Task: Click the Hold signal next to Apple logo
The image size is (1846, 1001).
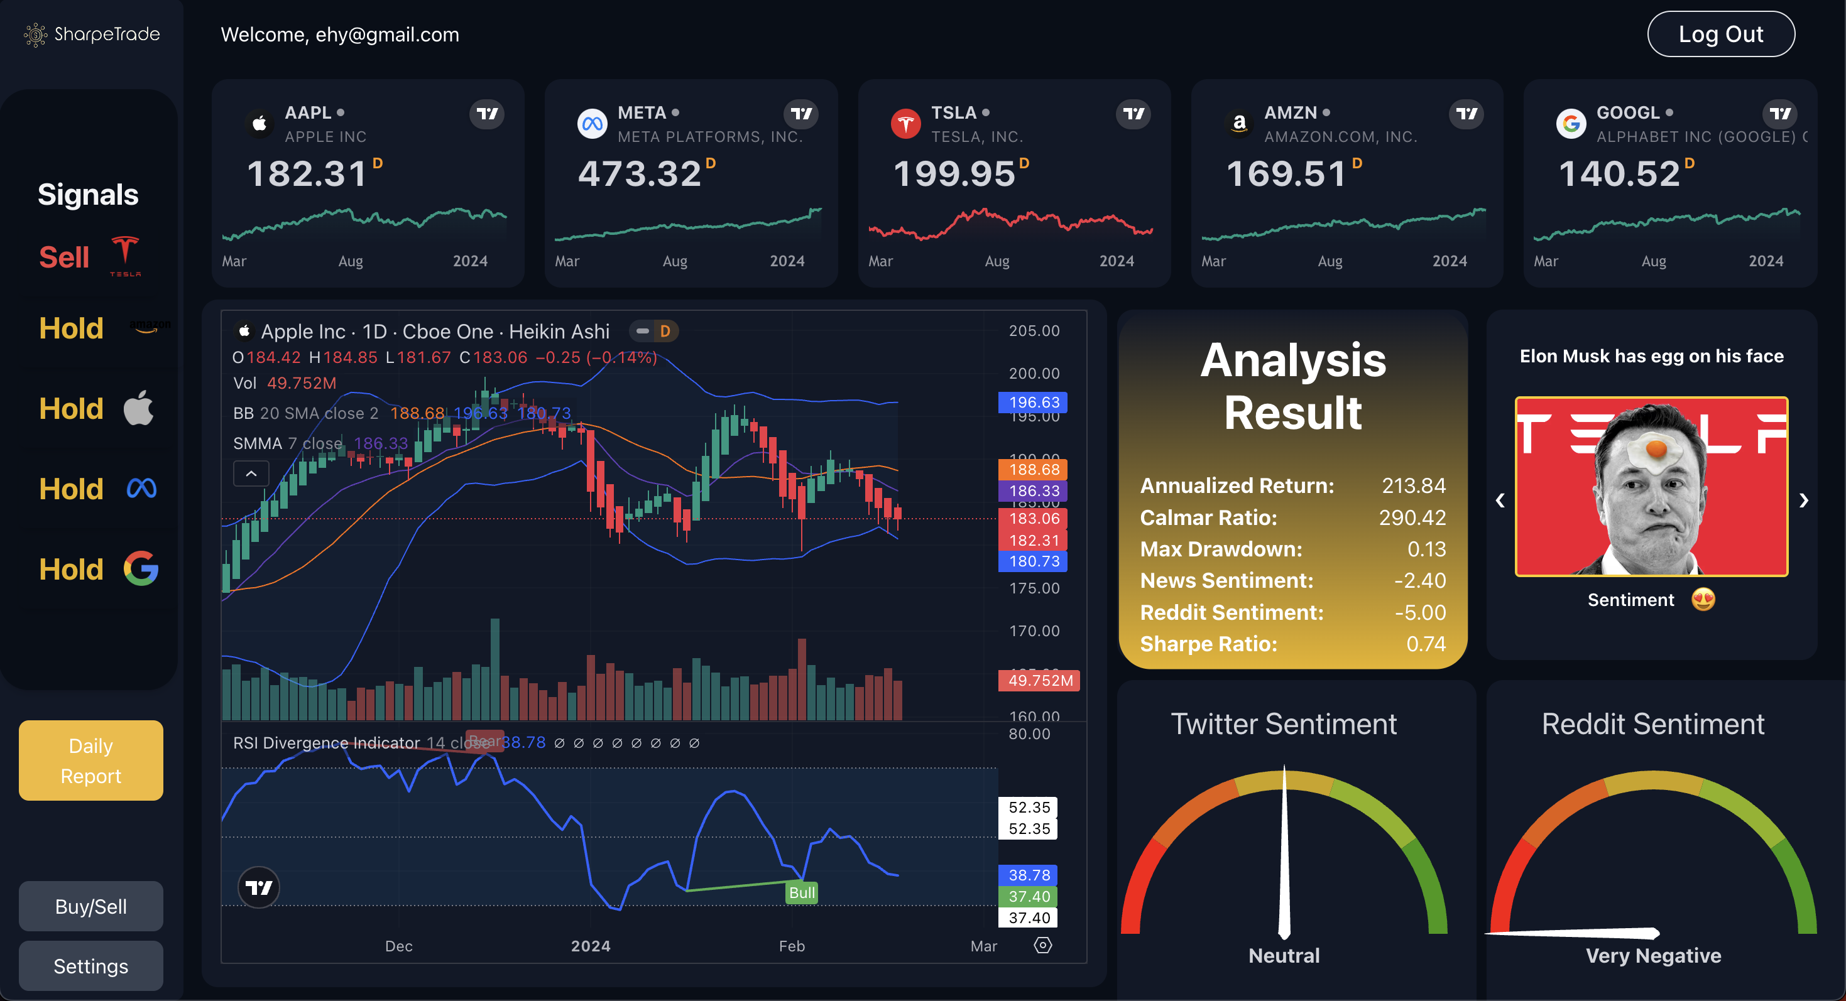Action: 71,408
